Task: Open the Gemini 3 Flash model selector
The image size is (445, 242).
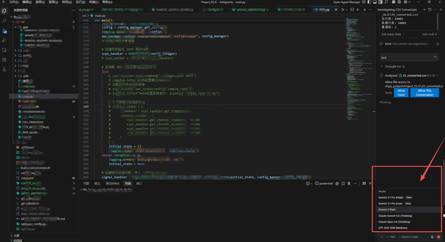Action: click(408, 237)
